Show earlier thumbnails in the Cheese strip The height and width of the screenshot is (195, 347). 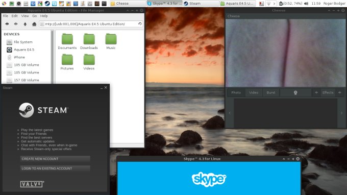(x=230, y=113)
